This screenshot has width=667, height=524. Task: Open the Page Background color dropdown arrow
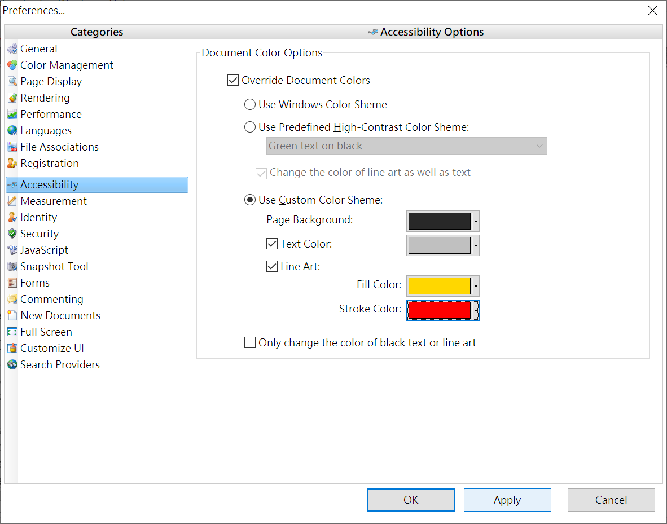(475, 221)
